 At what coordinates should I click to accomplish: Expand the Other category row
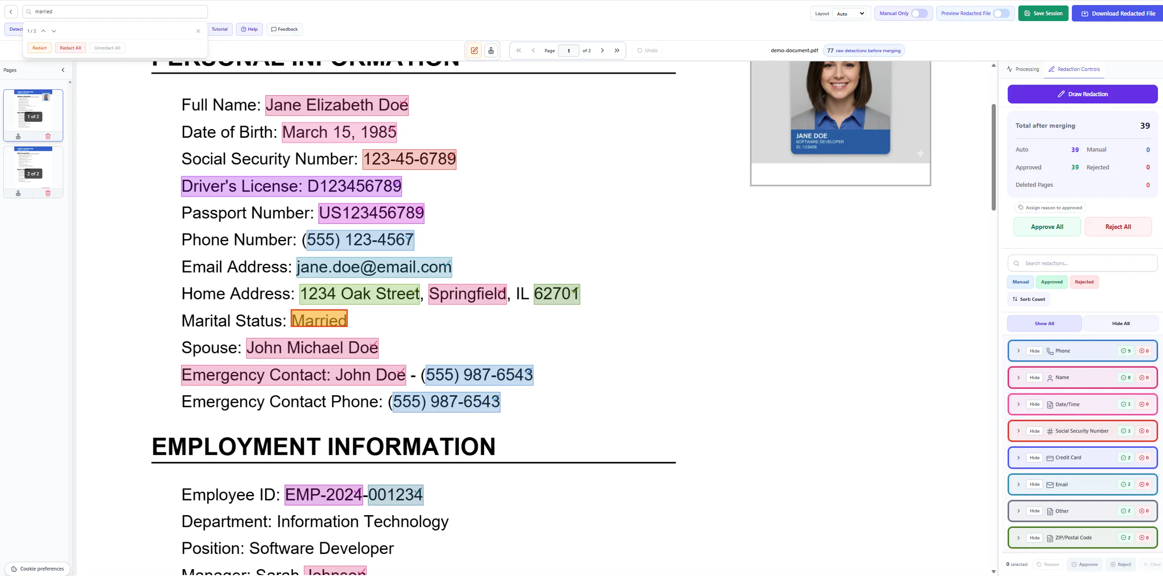(x=1018, y=511)
